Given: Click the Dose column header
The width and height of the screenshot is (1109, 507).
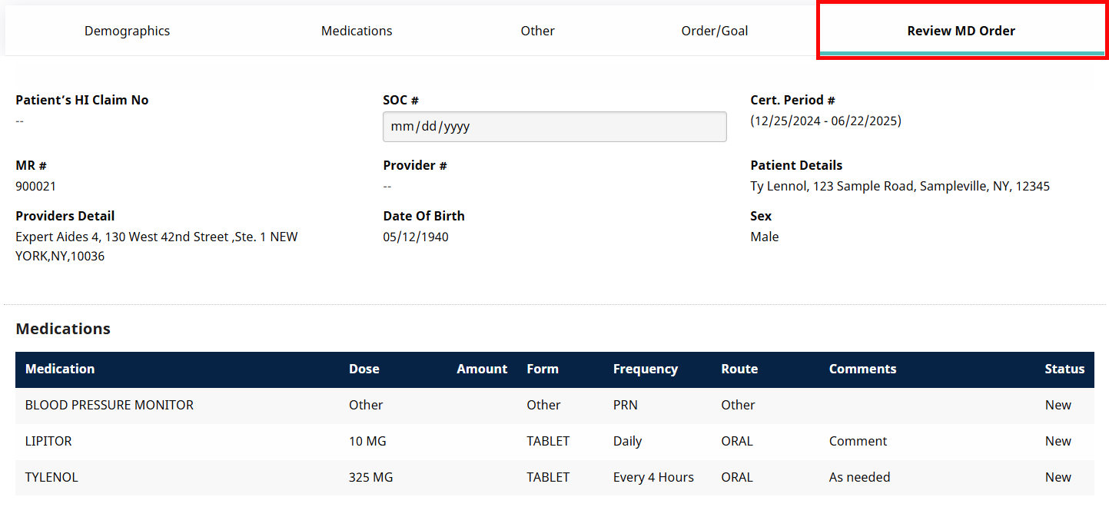Looking at the screenshot, I should click(364, 369).
